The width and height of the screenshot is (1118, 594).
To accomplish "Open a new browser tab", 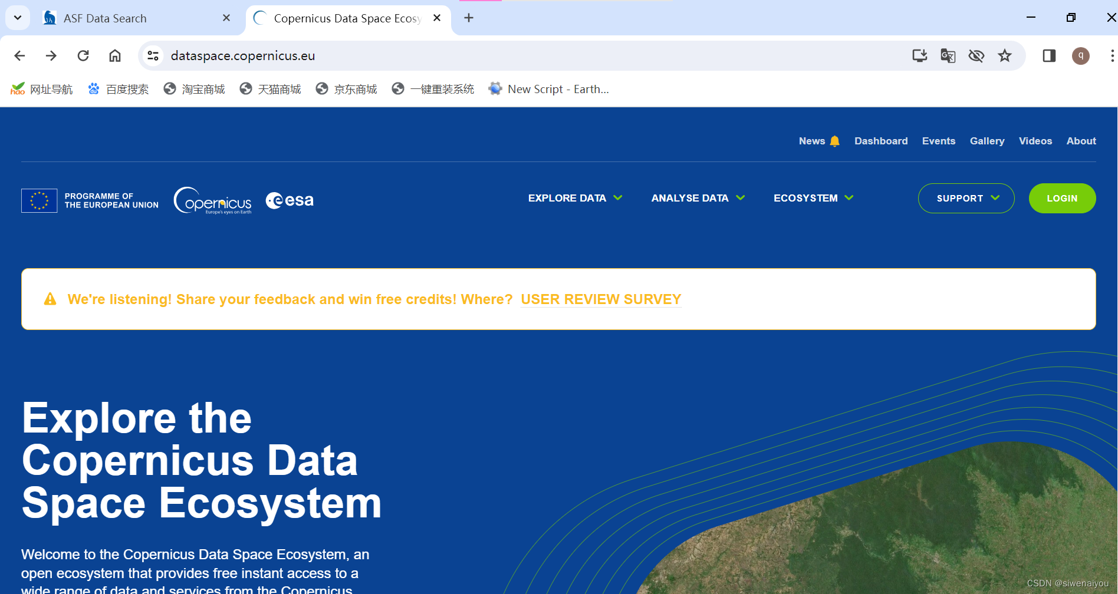I will (469, 18).
